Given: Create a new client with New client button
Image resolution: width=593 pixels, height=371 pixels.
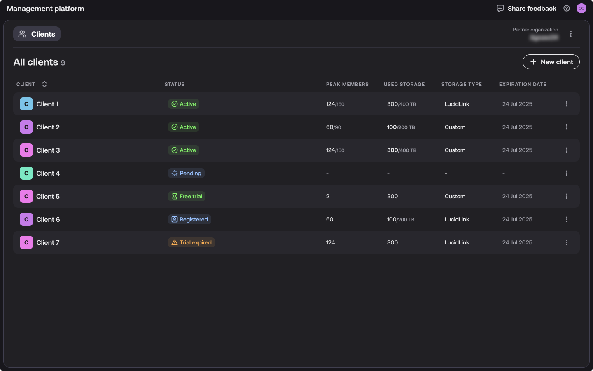Looking at the screenshot, I should 551,62.
